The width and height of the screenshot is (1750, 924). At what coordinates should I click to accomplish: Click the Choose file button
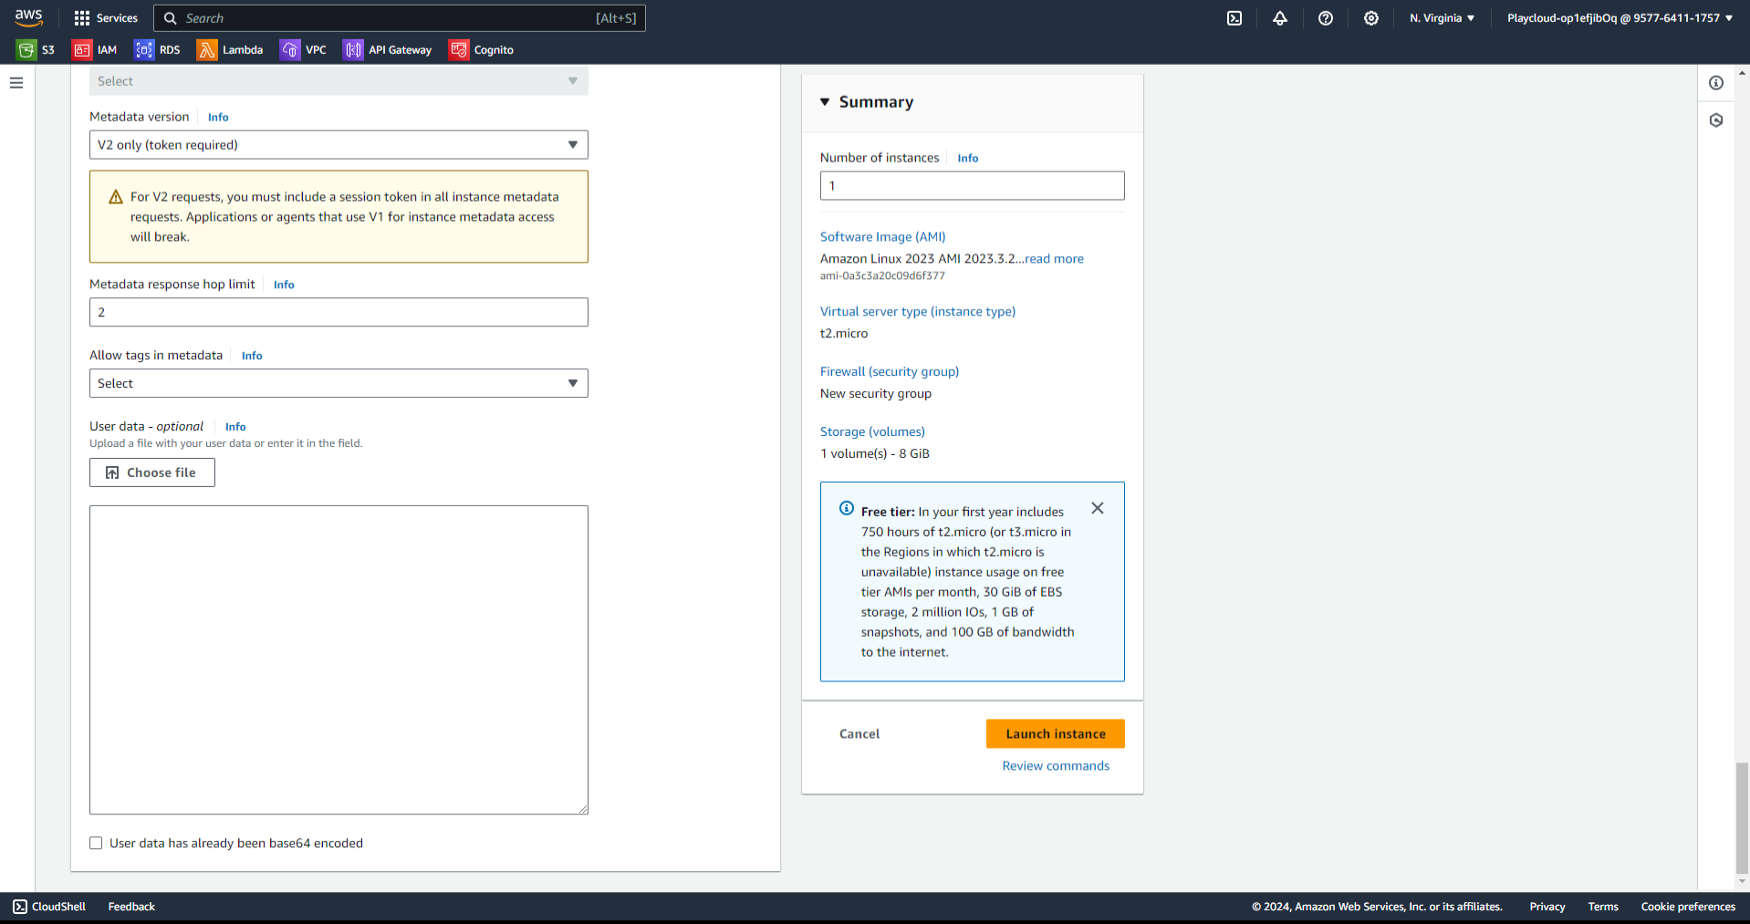pyautogui.click(x=152, y=472)
